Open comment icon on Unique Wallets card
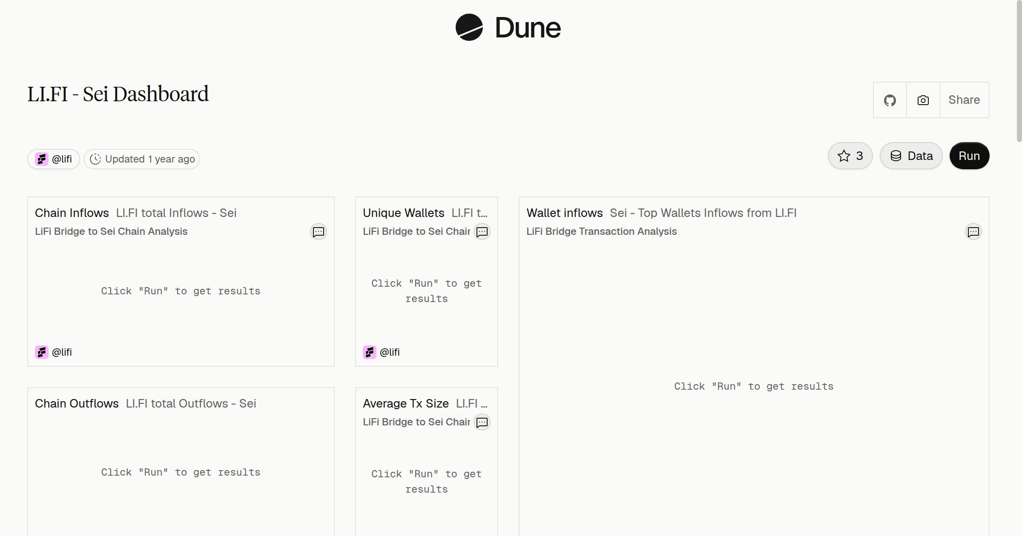Viewport: 1022px width, 536px height. (482, 232)
